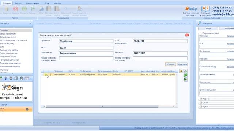Click the T-shaped icon in the Михайленко result row
The height and width of the screenshot is (131, 234).
tap(50, 74)
